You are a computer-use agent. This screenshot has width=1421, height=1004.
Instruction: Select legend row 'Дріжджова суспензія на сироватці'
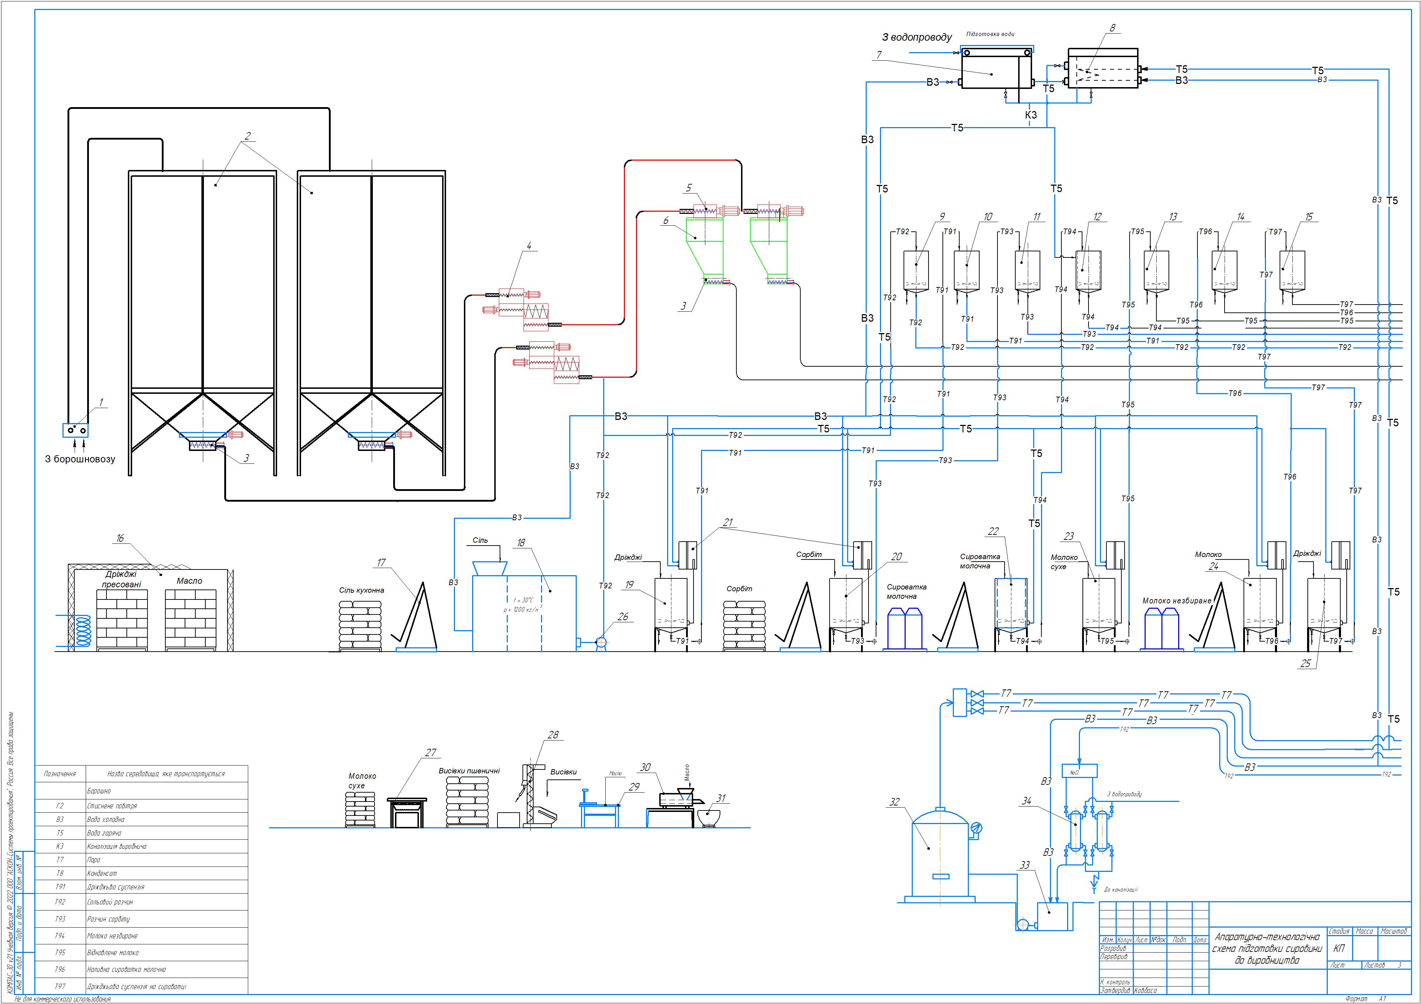(142, 986)
